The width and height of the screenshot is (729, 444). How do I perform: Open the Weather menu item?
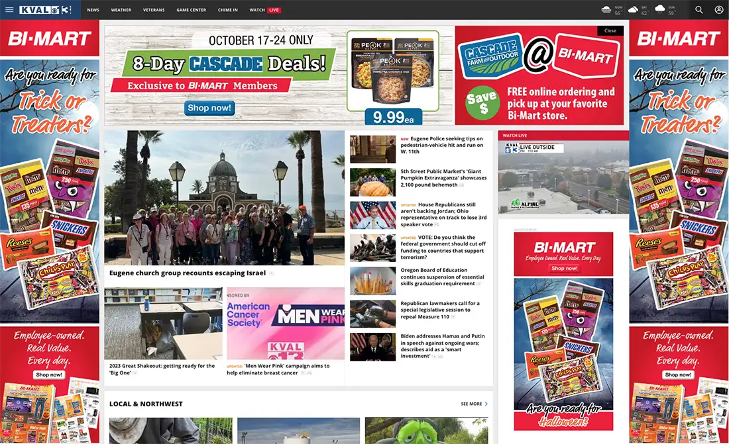[121, 10]
